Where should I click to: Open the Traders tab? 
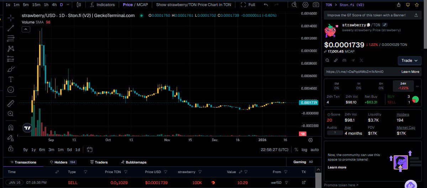[99, 162]
